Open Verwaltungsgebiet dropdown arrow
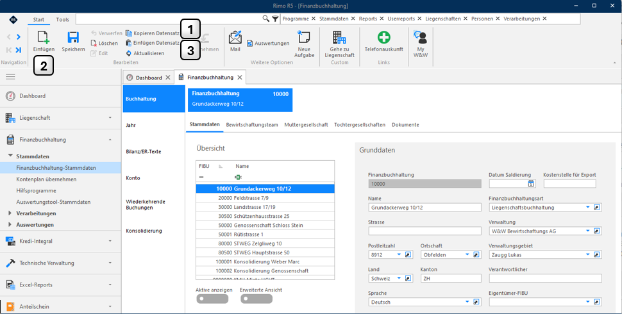This screenshot has height=314, width=622. tap(588, 254)
